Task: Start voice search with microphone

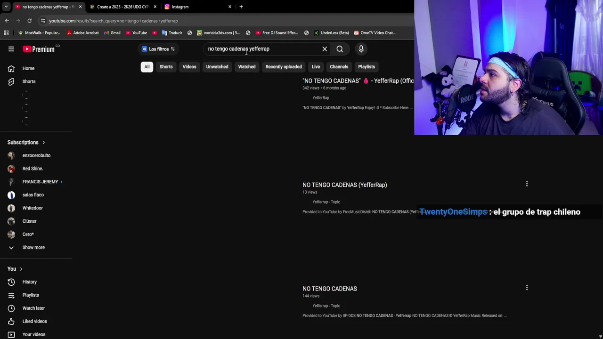Action: 361,49
